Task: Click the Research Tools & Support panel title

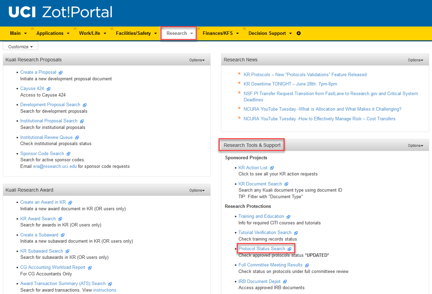Action: pos(252,145)
